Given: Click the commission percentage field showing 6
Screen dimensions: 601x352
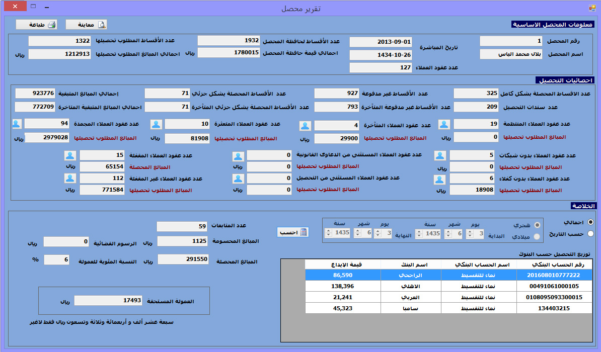Looking at the screenshot, I should pyautogui.click(x=56, y=259).
